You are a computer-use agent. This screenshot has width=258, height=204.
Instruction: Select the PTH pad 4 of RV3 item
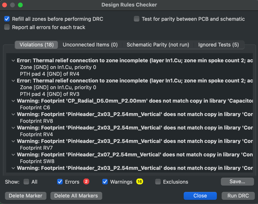click(x=49, y=94)
